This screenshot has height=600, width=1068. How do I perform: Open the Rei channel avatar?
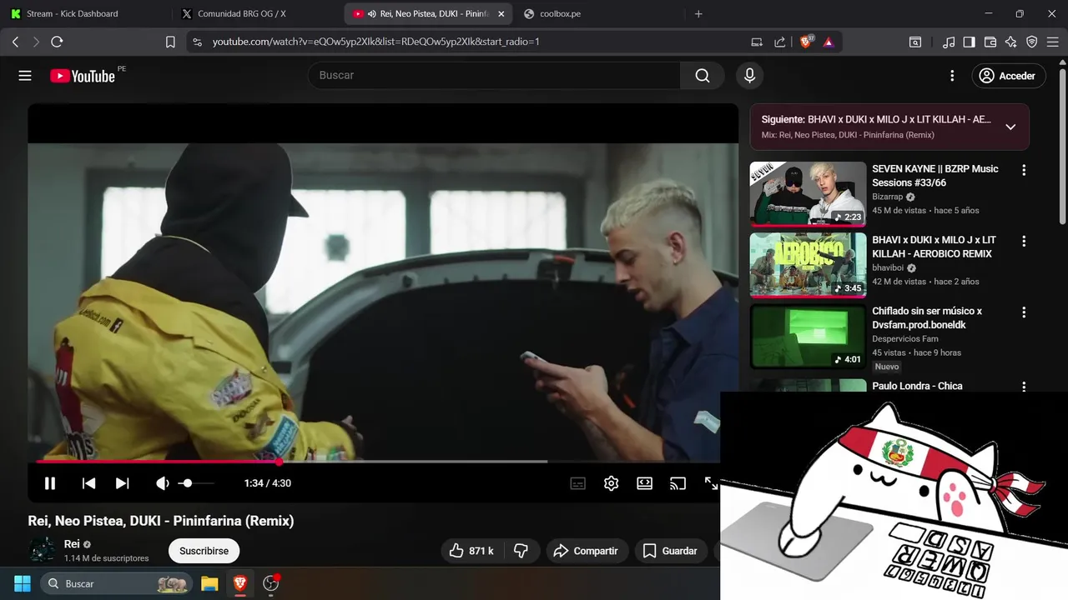pyautogui.click(x=42, y=550)
